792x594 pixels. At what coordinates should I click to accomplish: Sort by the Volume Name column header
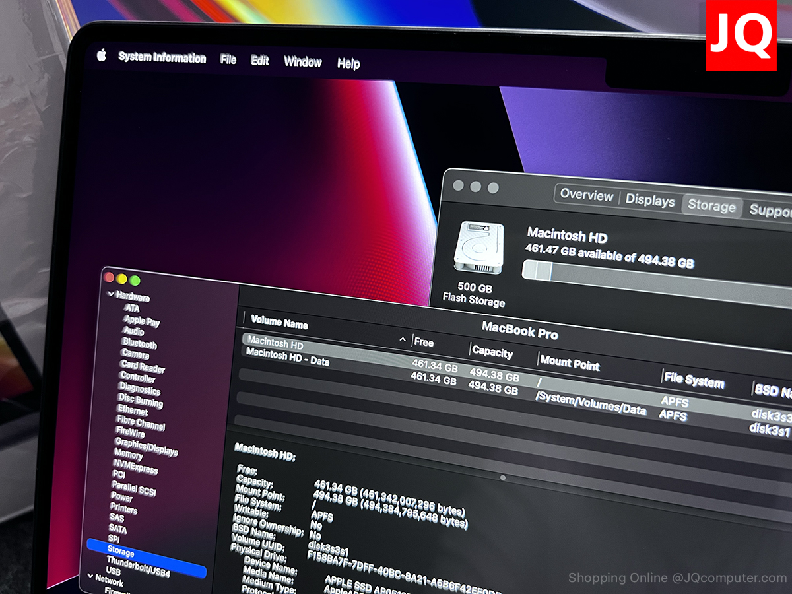click(279, 323)
